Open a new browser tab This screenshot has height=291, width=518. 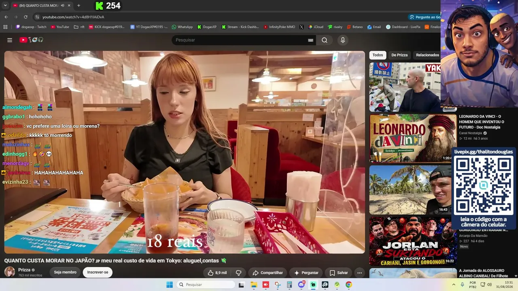pyautogui.click(x=79, y=6)
